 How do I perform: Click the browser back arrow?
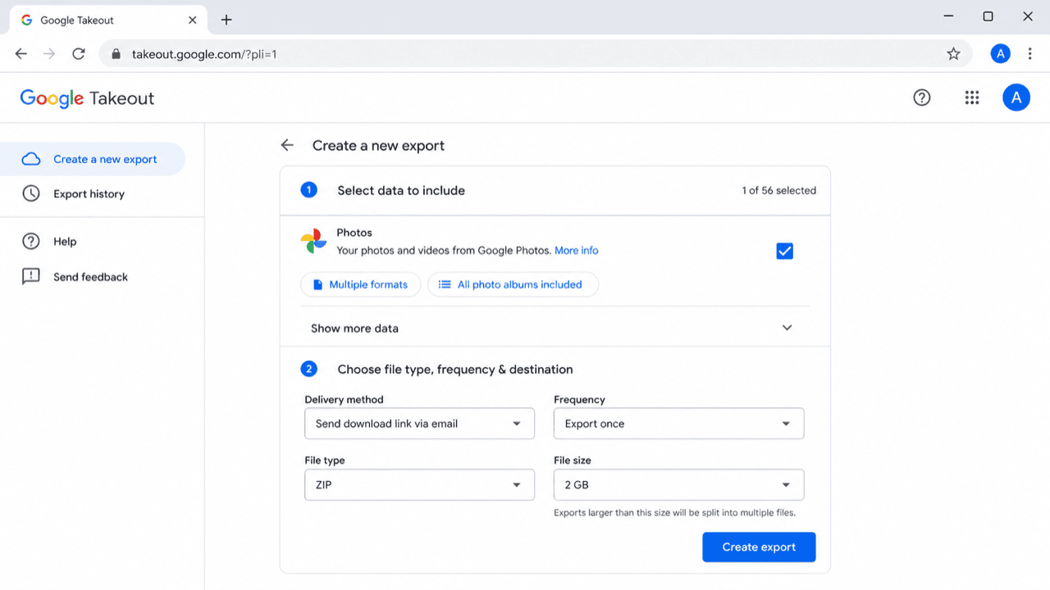coord(21,54)
